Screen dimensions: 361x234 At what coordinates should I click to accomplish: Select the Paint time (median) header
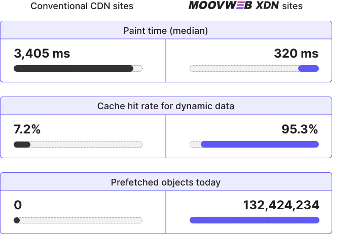pyautogui.click(x=166, y=30)
